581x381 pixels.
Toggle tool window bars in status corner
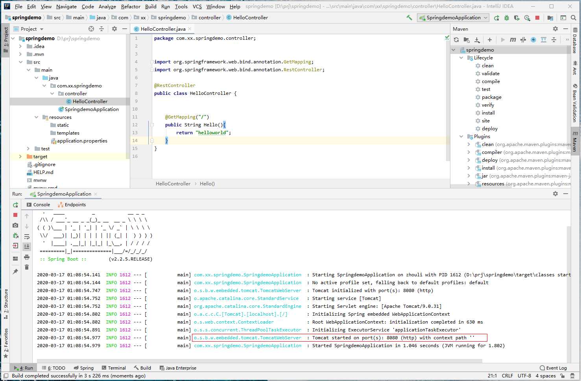coord(6,376)
